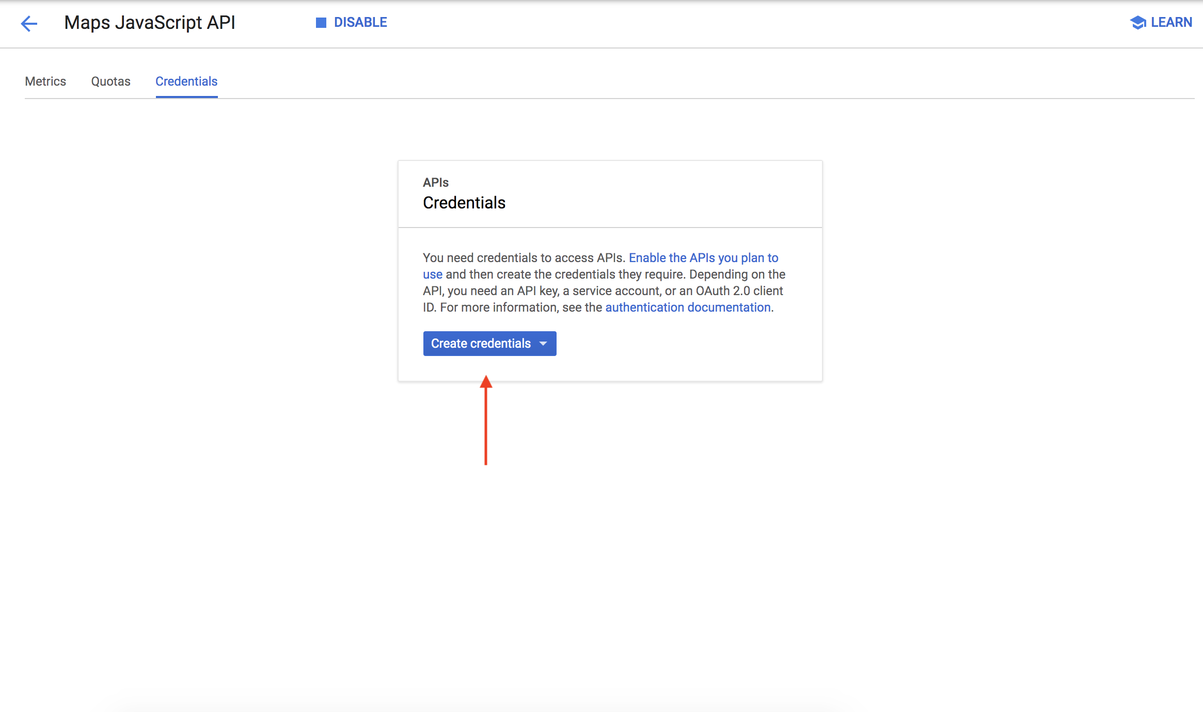Open the authentication documentation link

pyautogui.click(x=688, y=308)
